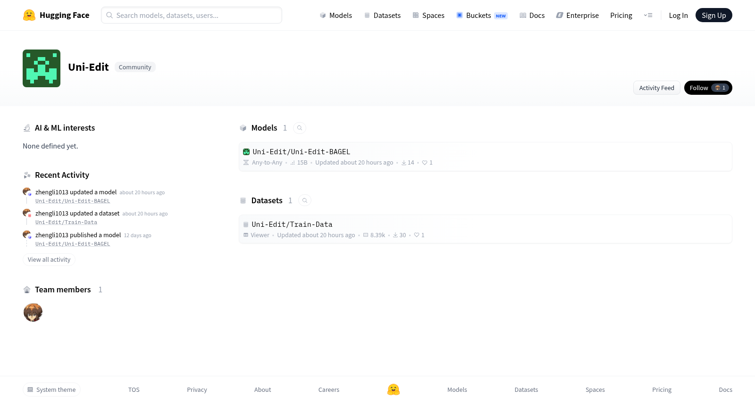
Task: Open the zhengli1013 team member avatar
Action: coord(33,312)
